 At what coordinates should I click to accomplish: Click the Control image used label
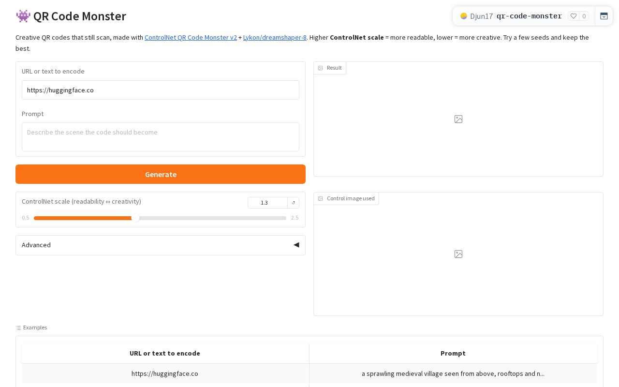tap(346, 198)
